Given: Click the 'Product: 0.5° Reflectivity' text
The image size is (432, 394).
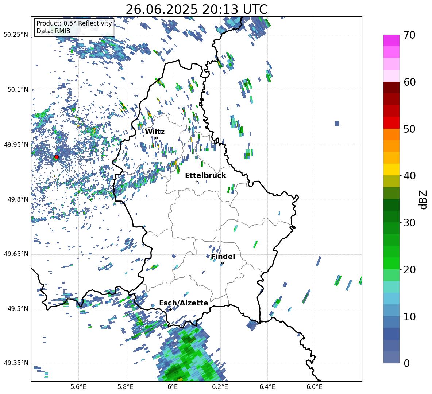Looking at the screenshot, I should (74, 23).
